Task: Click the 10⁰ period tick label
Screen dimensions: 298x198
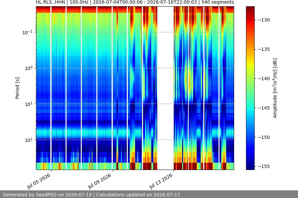Action: (x=28, y=68)
